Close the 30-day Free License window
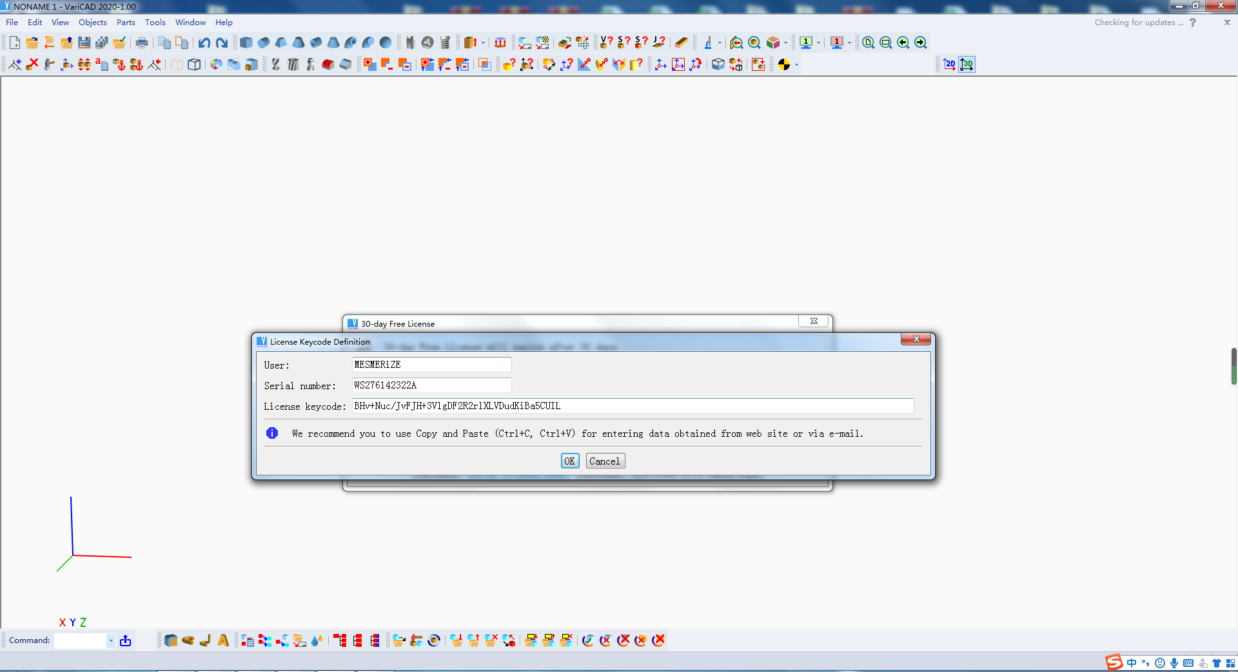 coord(814,321)
